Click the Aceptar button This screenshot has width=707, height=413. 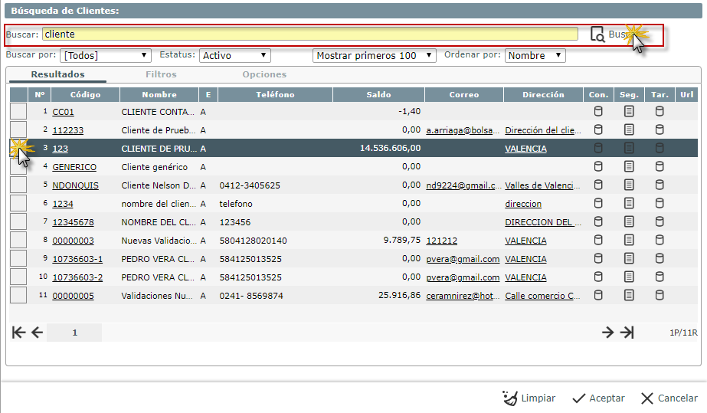coord(598,398)
